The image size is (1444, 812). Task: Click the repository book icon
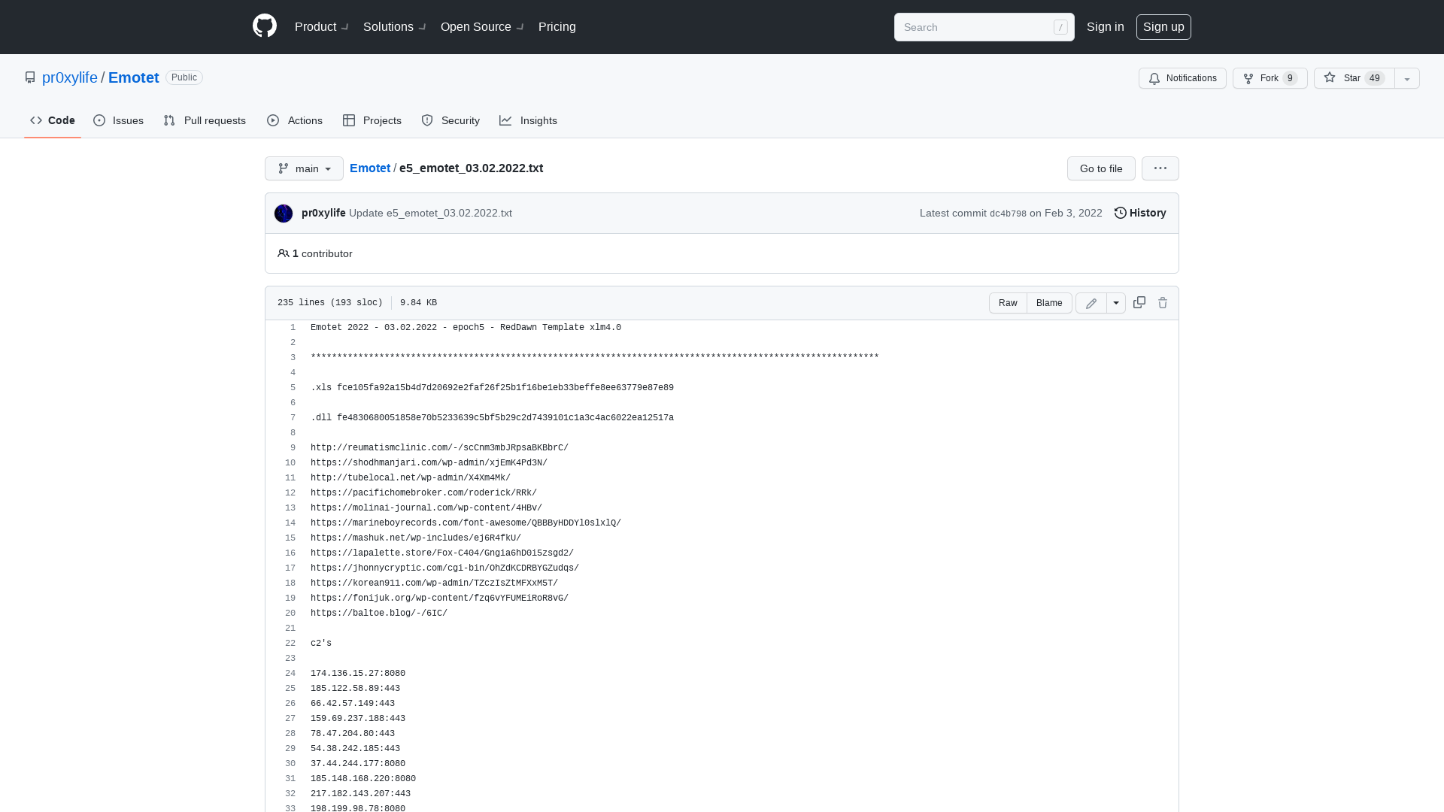tap(30, 77)
